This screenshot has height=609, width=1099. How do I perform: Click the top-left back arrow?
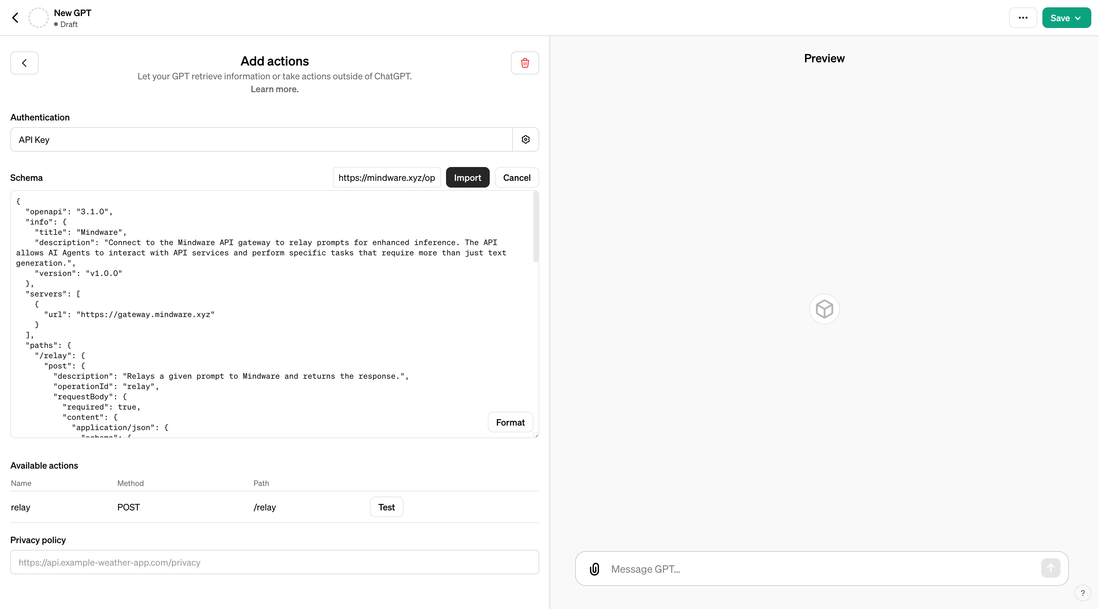15,18
